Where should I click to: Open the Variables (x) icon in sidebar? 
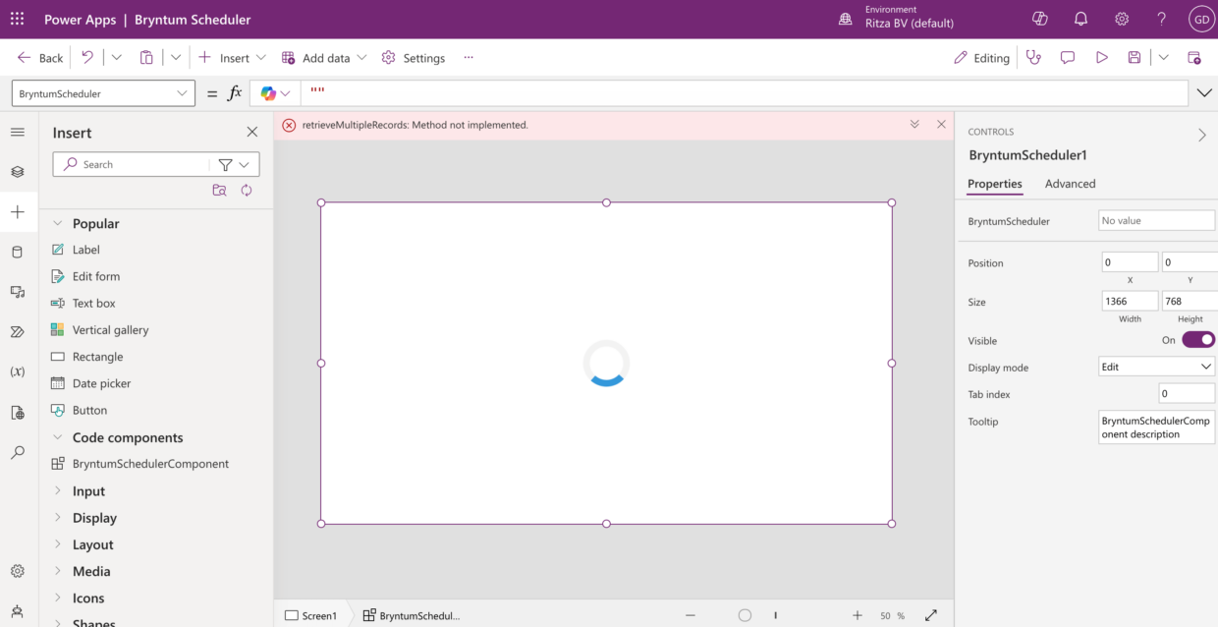pos(18,372)
